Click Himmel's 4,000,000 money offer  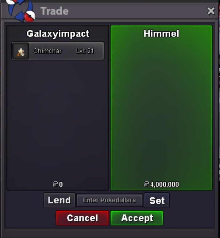(164, 185)
